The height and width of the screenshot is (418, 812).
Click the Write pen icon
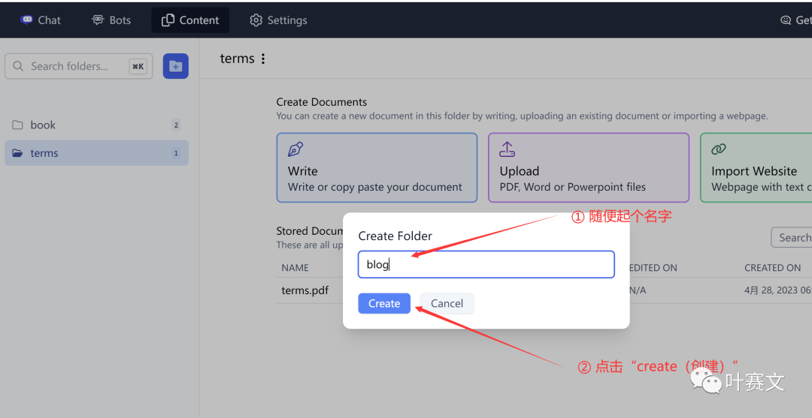[295, 149]
